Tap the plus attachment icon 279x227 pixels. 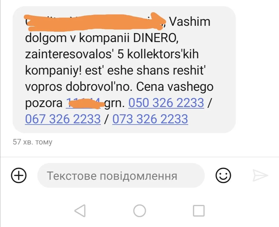tap(19, 175)
